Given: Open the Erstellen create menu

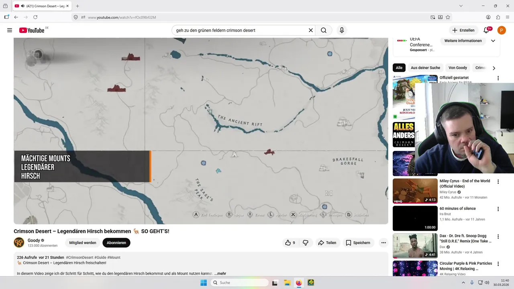Looking at the screenshot, I should [463, 30].
